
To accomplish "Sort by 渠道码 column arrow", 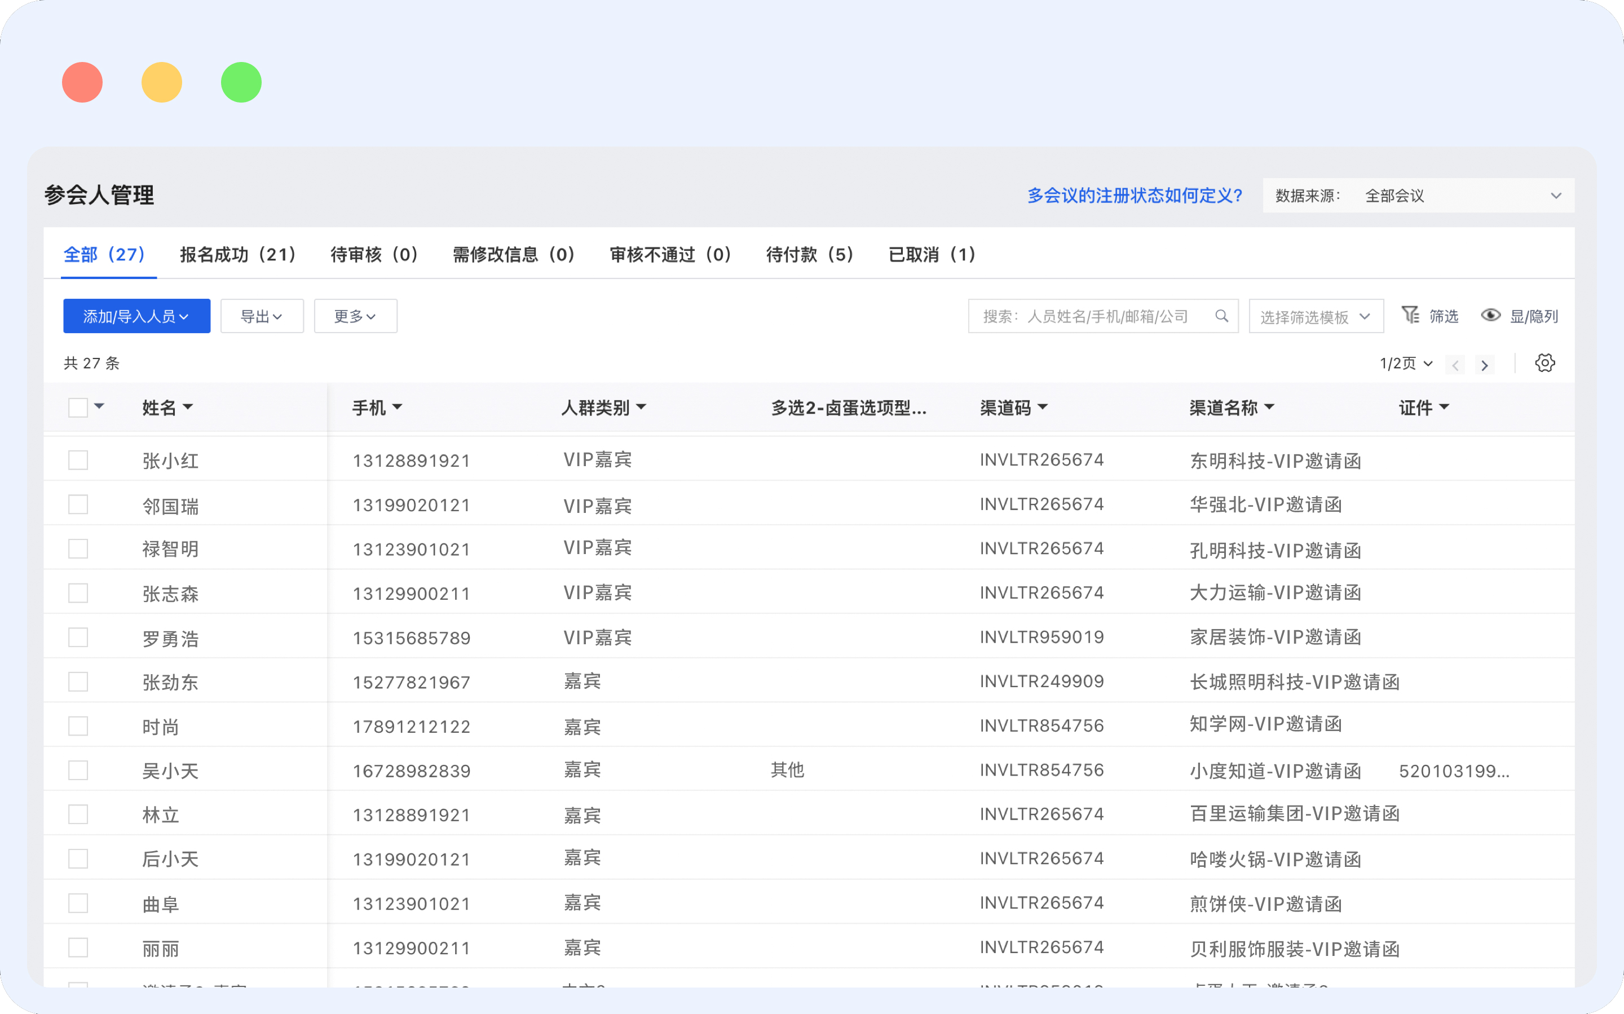I will point(1043,407).
